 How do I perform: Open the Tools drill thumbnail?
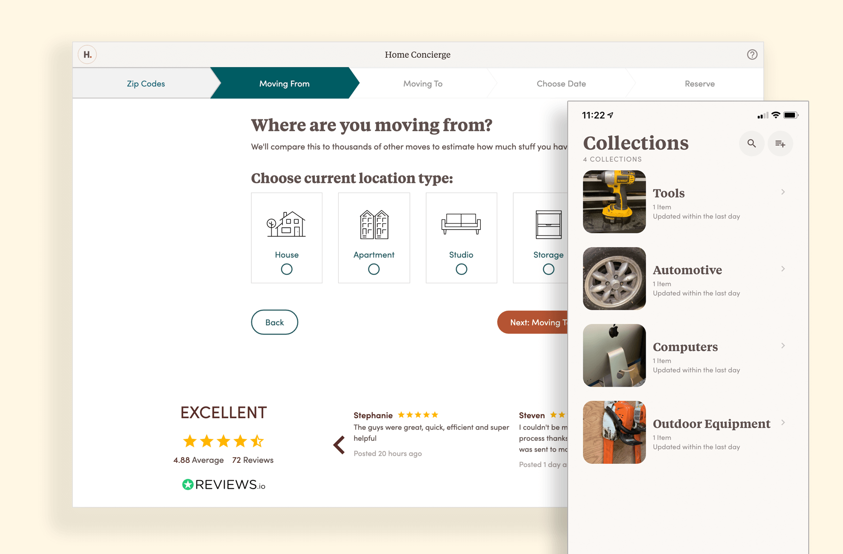pyautogui.click(x=614, y=202)
